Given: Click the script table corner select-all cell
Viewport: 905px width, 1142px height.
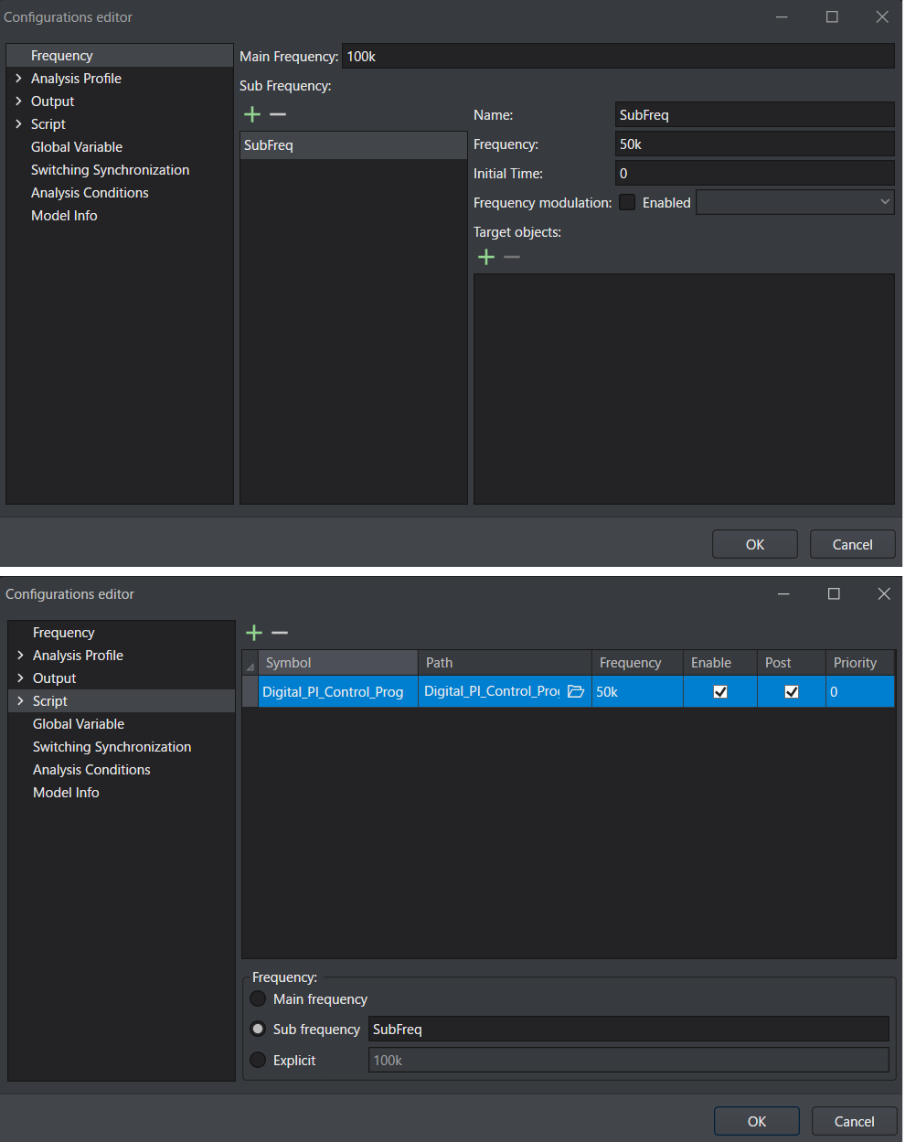Looking at the screenshot, I should pos(250,663).
